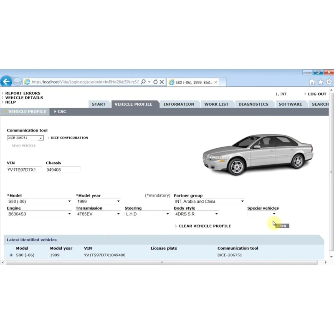The width and height of the screenshot is (334, 334).
Task: Open Engine dropdown B6304S3
Action: click(x=39, y=214)
